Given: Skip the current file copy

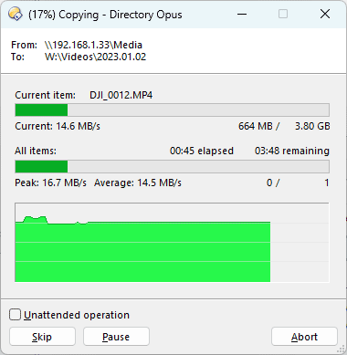Looking at the screenshot, I should tap(42, 337).
